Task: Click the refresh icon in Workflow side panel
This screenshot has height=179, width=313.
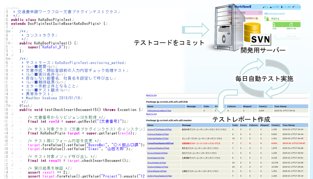Action: point(257,18)
